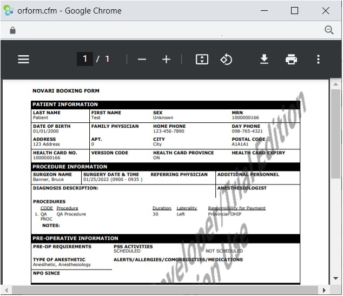Click the NOTES label

click(51, 226)
